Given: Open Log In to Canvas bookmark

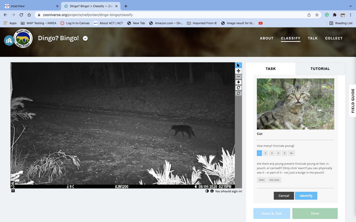Looking at the screenshot, I should point(75,23).
